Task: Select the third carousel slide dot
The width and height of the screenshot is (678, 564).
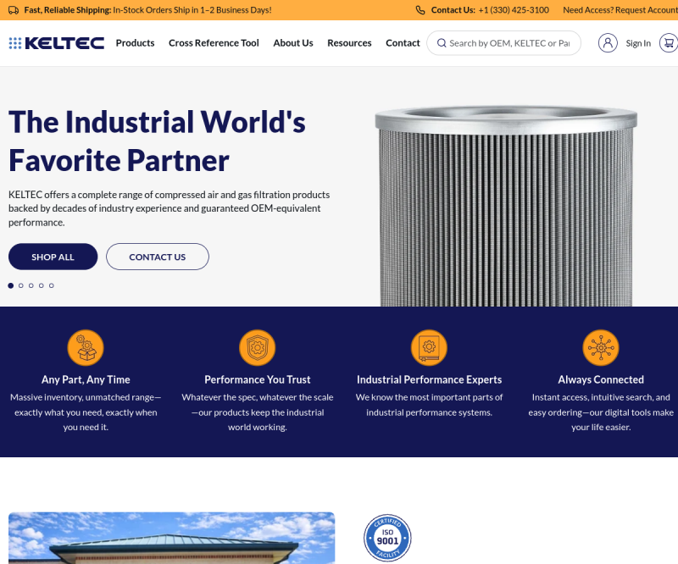Action: 31,285
